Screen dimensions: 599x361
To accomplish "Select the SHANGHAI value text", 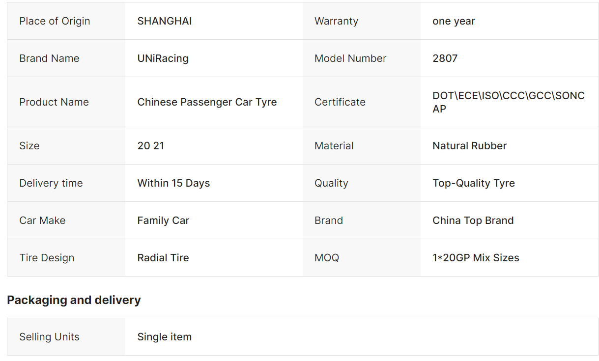I will tap(165, 21).
